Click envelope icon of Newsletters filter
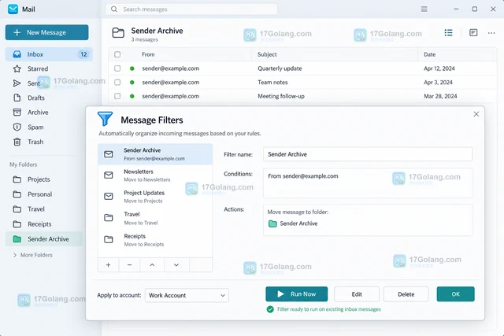 pos(109,175)
